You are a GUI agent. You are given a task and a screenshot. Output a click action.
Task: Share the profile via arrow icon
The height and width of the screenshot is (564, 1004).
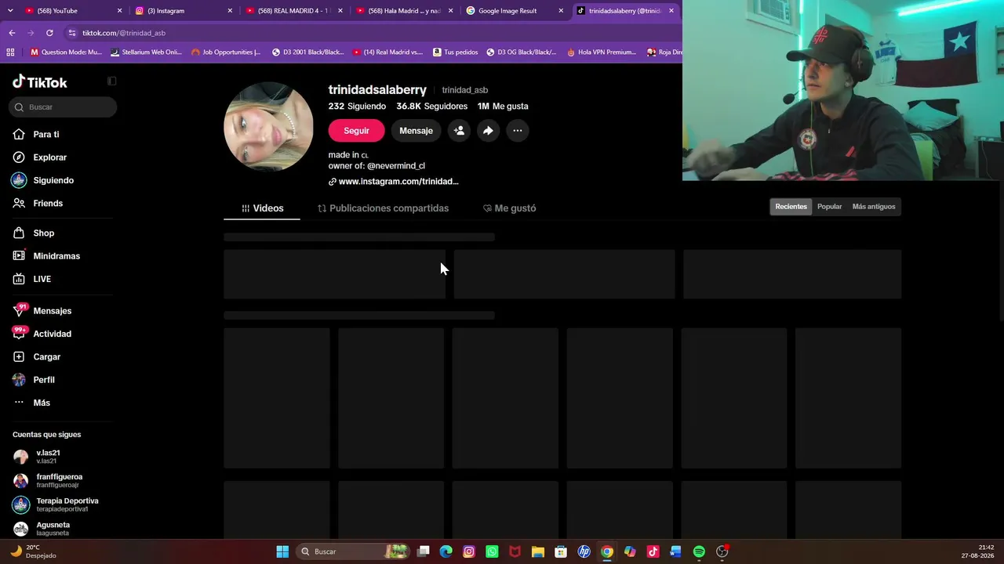[488, 131]
